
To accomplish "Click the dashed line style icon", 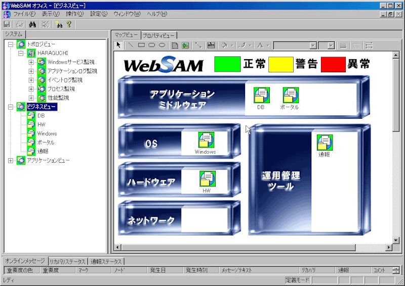I will (356, 45).
